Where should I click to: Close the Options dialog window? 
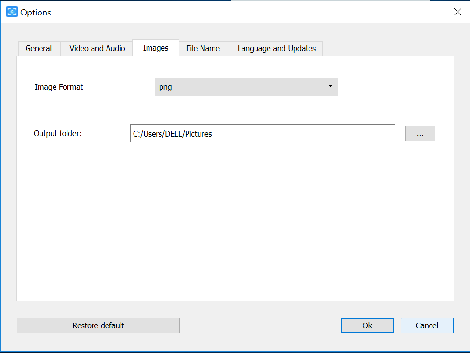point(457,12)
